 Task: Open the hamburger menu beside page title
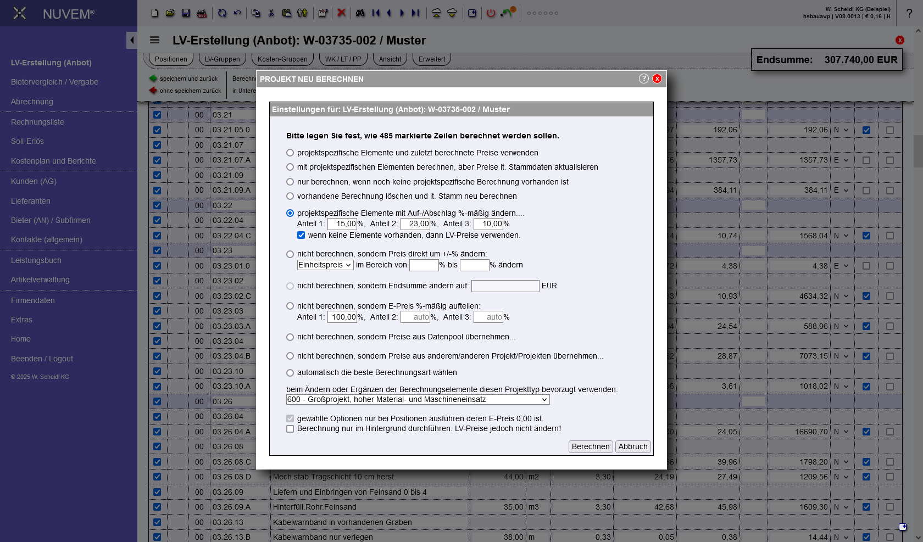click(x=154, y=40)
